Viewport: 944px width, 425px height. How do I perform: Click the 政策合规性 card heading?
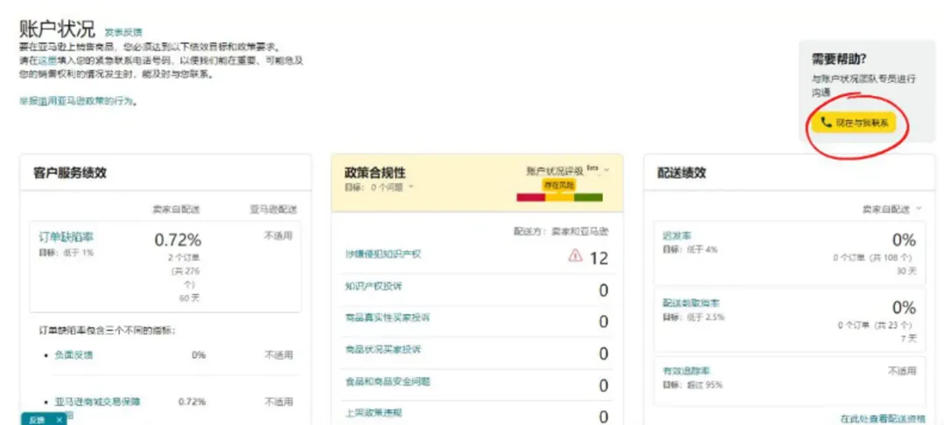point(375,173)
